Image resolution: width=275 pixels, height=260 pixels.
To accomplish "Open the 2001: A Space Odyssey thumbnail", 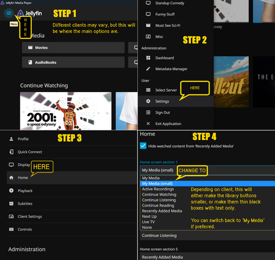I will tap(65, 111).
